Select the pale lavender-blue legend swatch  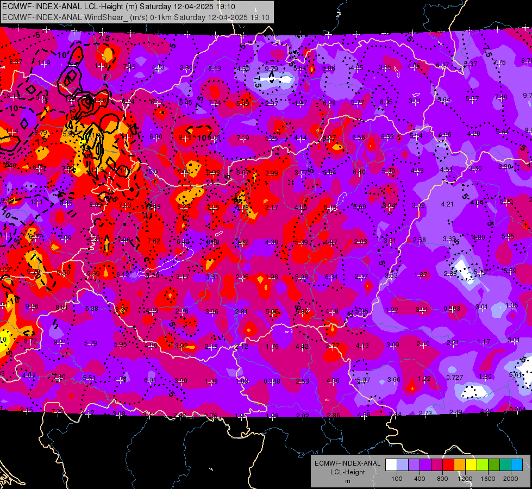403,465
